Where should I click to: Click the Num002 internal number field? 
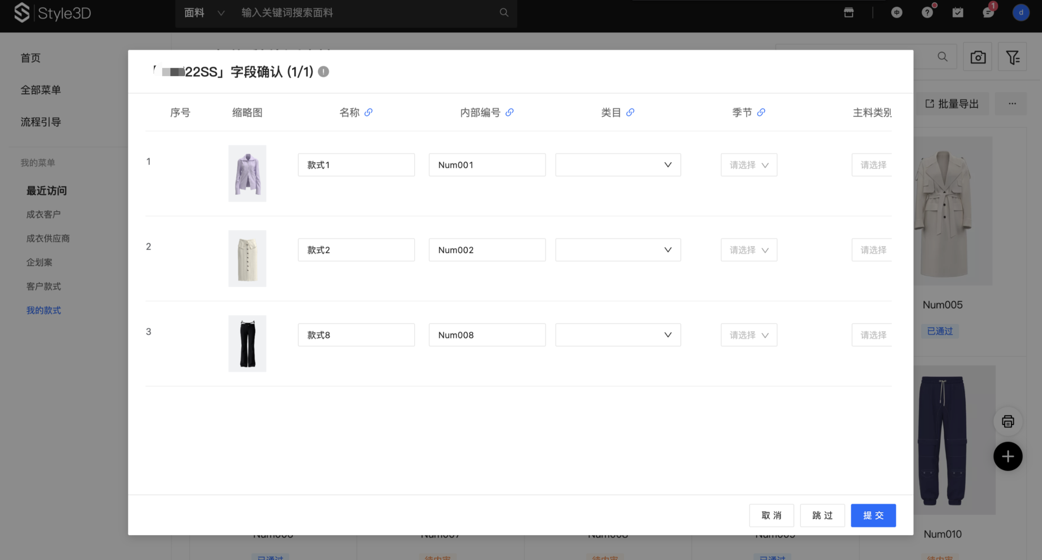click(487, 250)
